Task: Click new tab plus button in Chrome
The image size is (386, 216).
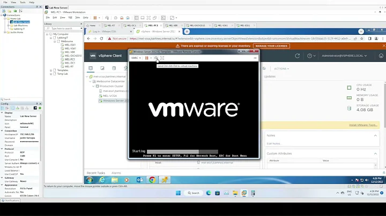Action: click(187, 32)
